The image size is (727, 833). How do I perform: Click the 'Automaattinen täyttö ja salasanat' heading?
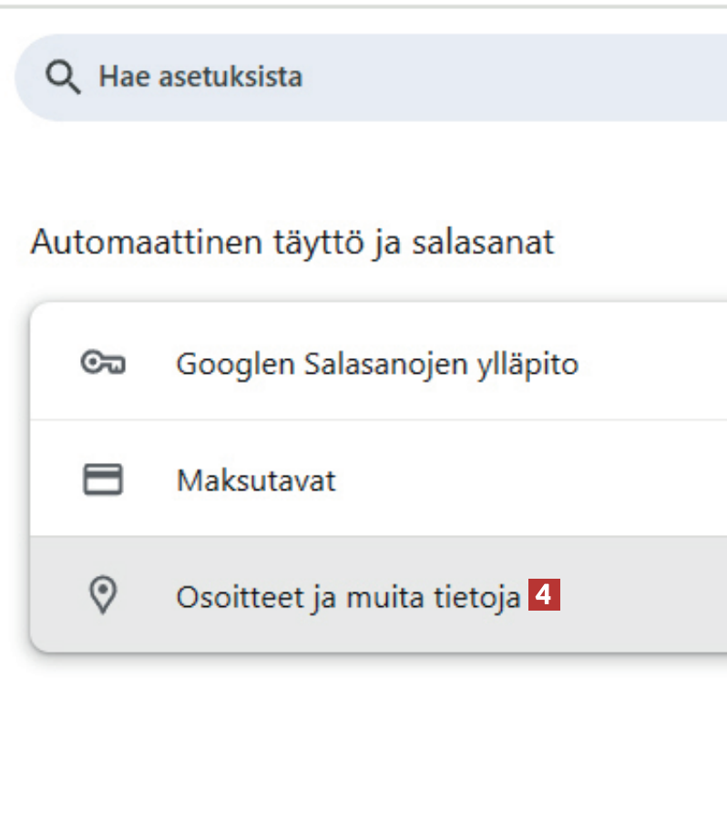pos(292,242)
